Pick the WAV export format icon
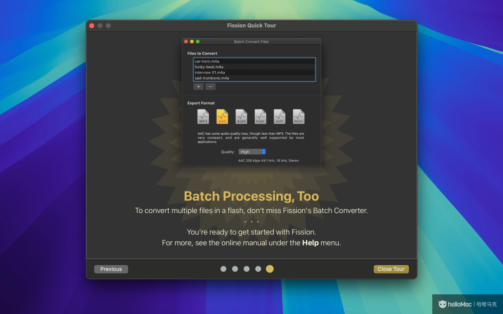Image resolution: width=503 pixels, height=314 pixels. pyautogui.click(x=299, y=117)
